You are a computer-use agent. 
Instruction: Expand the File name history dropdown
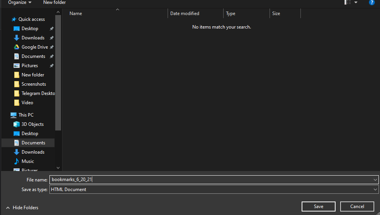point(375,179)
